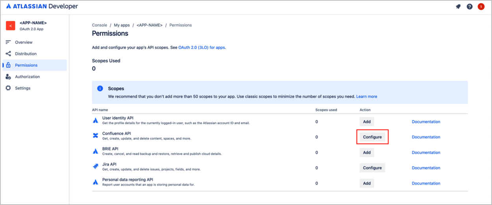Add the User identity API
This screenshot has width=492, height=205.
(367, 122)
